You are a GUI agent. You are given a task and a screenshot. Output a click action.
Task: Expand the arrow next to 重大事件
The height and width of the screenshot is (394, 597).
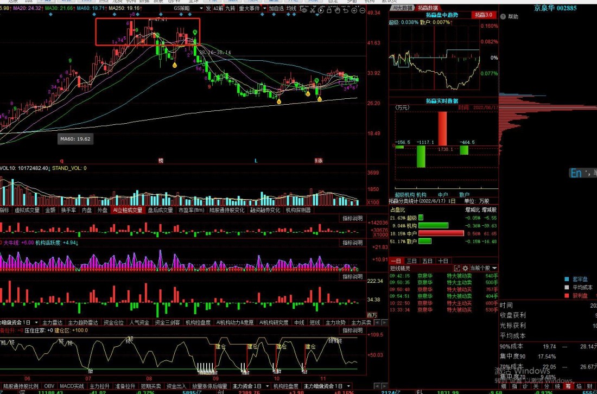coord(265,8)
